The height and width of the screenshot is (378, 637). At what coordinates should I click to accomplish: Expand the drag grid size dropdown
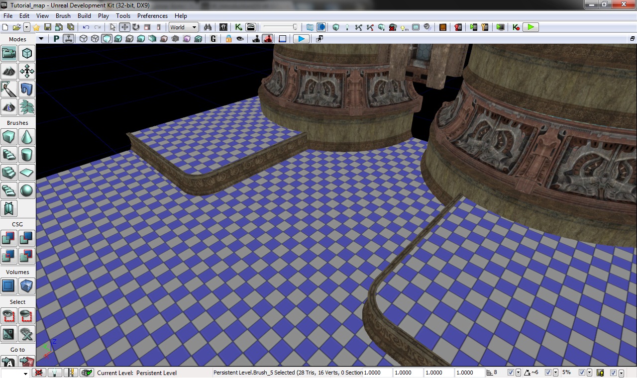(x=518, y=373)
